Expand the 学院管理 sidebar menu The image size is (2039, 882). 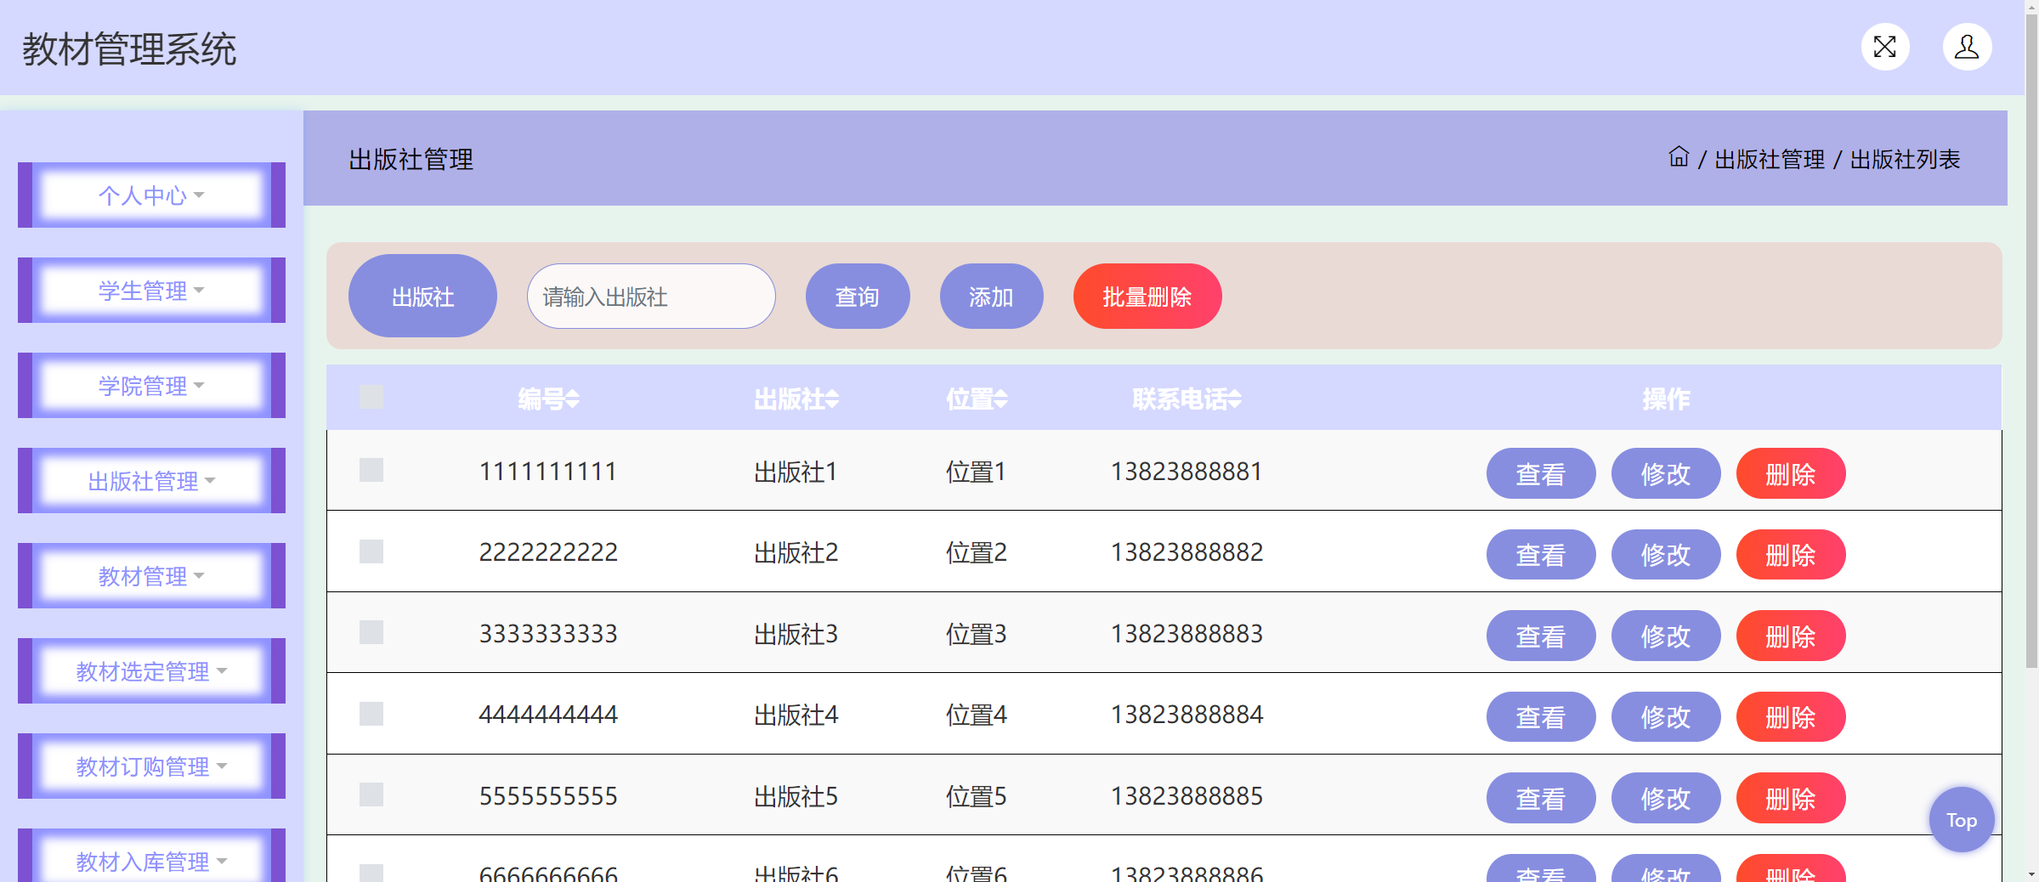151,386
